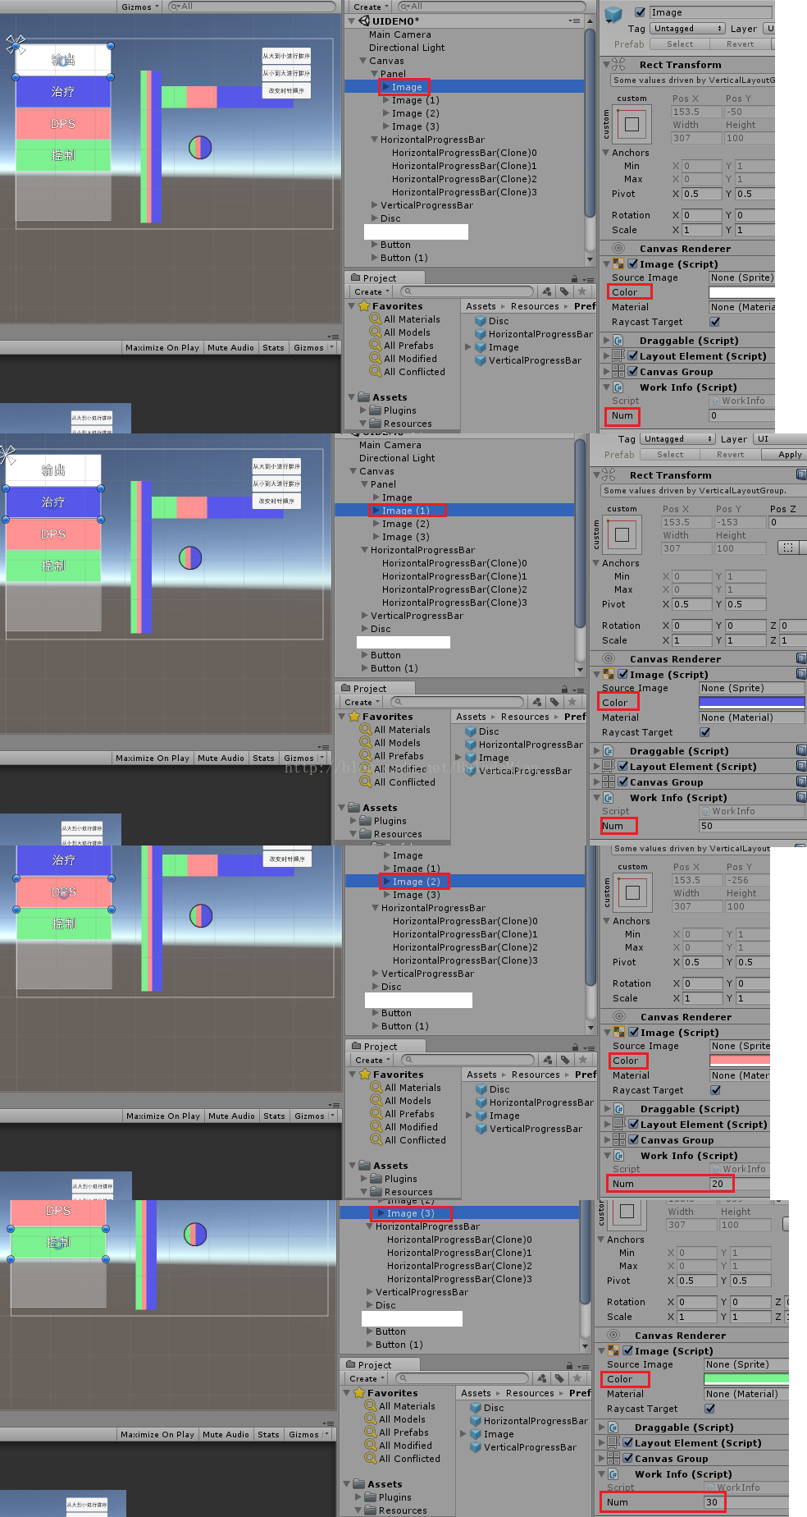Image resolution: width=807 pixels, height=1517 pixels.
Task: Select Disc prefab icon in Num 50 capture
Action: (x=471, y=731)
